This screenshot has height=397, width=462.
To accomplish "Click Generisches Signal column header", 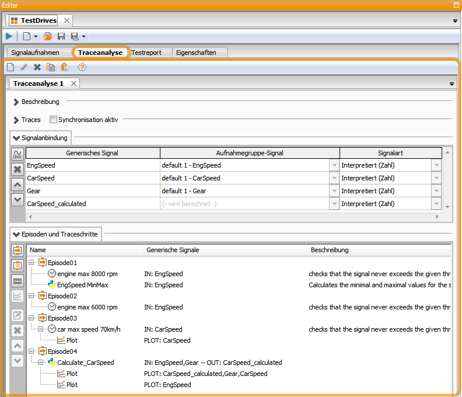I will [93, 153].
